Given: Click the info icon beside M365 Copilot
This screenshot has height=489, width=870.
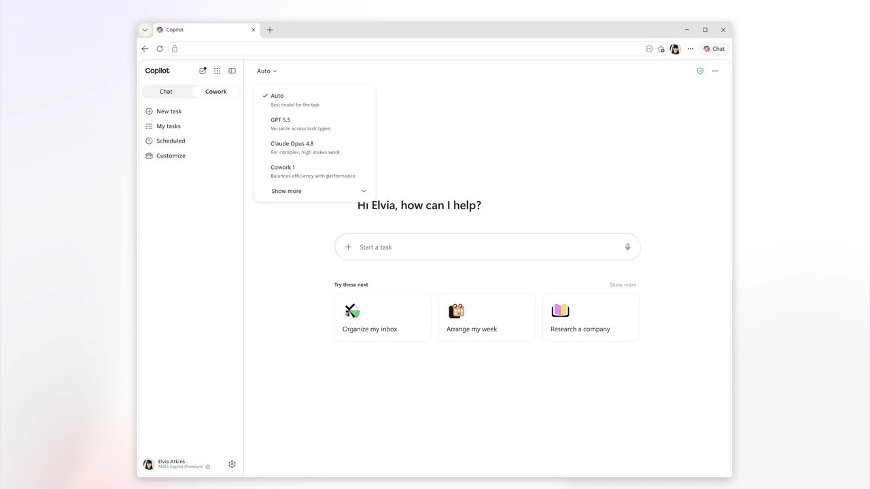Looking at the screenshot, I should click(208, 467).
